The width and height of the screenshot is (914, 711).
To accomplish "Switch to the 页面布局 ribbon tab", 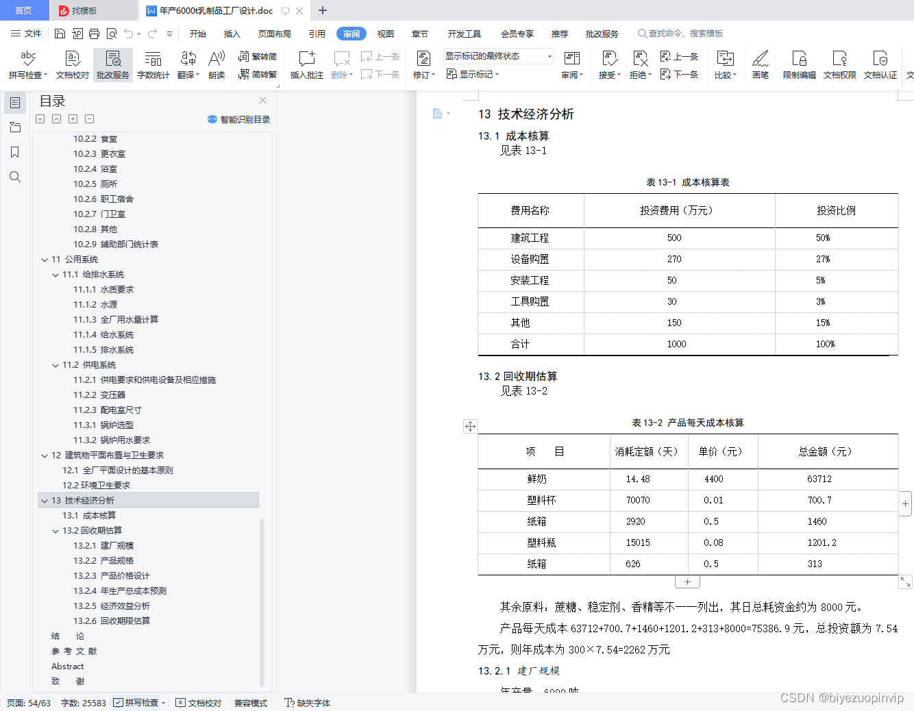I will coord(275,34).
